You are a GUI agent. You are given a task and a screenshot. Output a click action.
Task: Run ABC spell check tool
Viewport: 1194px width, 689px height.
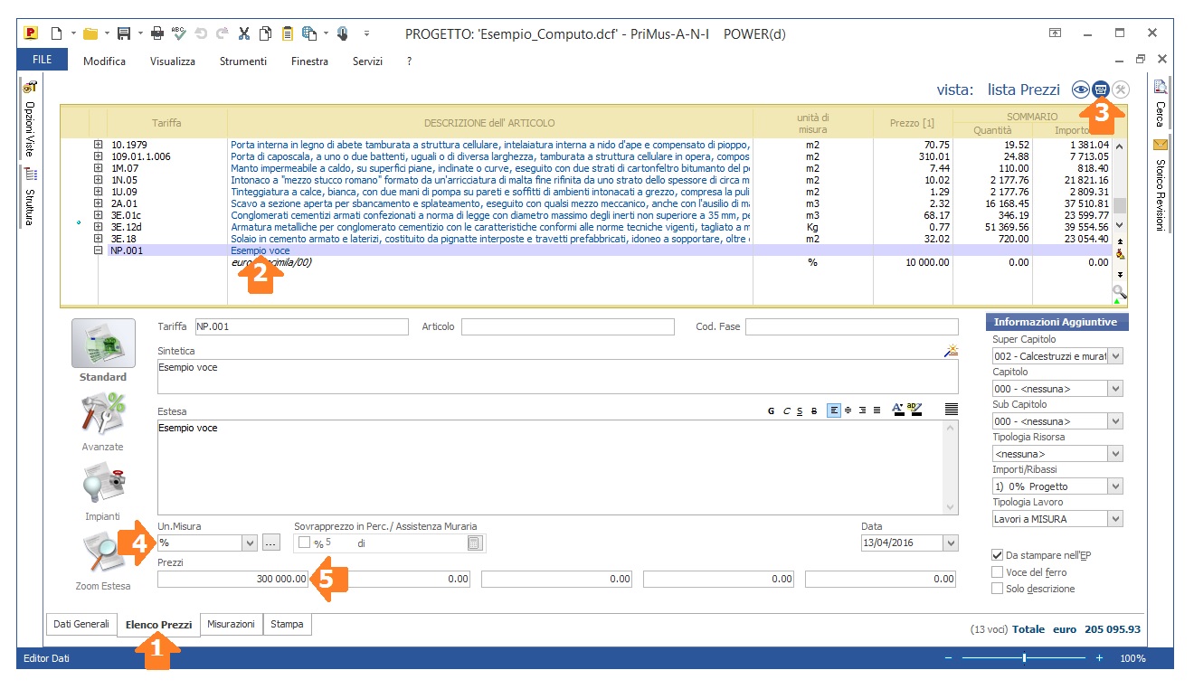click(179, 33)
